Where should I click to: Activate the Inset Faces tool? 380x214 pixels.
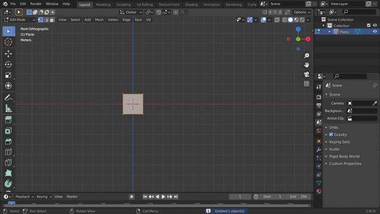[x=8, y=131]
